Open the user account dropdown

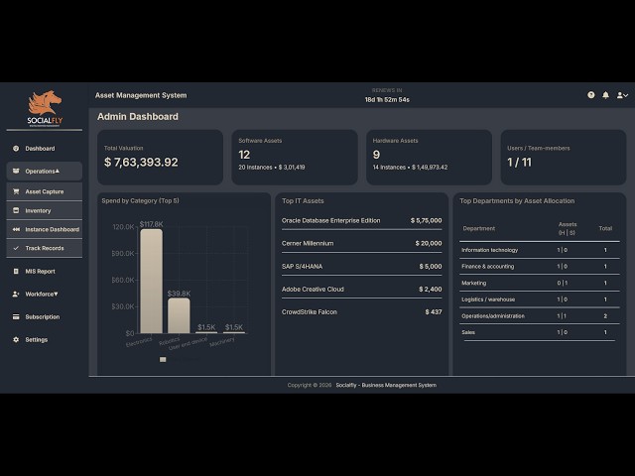[622, 95]
